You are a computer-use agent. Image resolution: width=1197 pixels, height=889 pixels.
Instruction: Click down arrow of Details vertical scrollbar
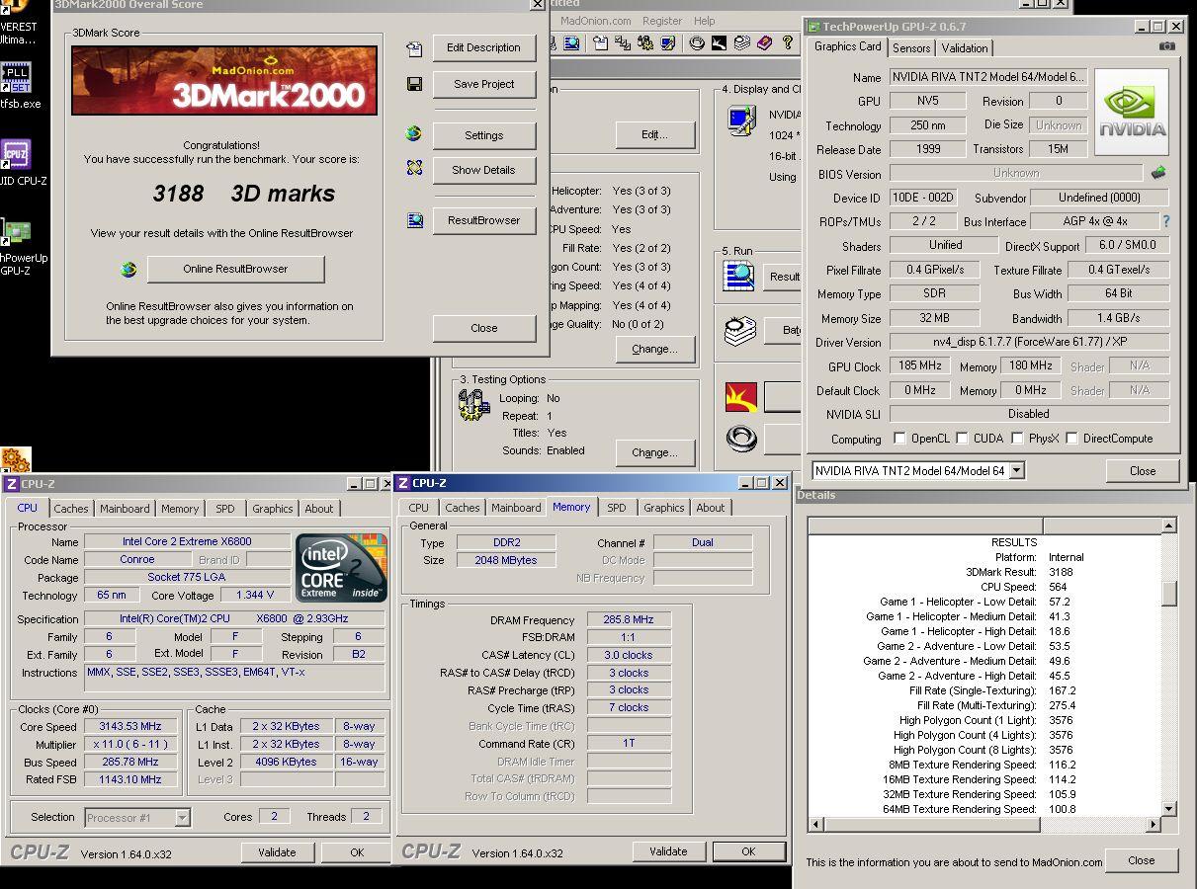(x=1169, y=809)
